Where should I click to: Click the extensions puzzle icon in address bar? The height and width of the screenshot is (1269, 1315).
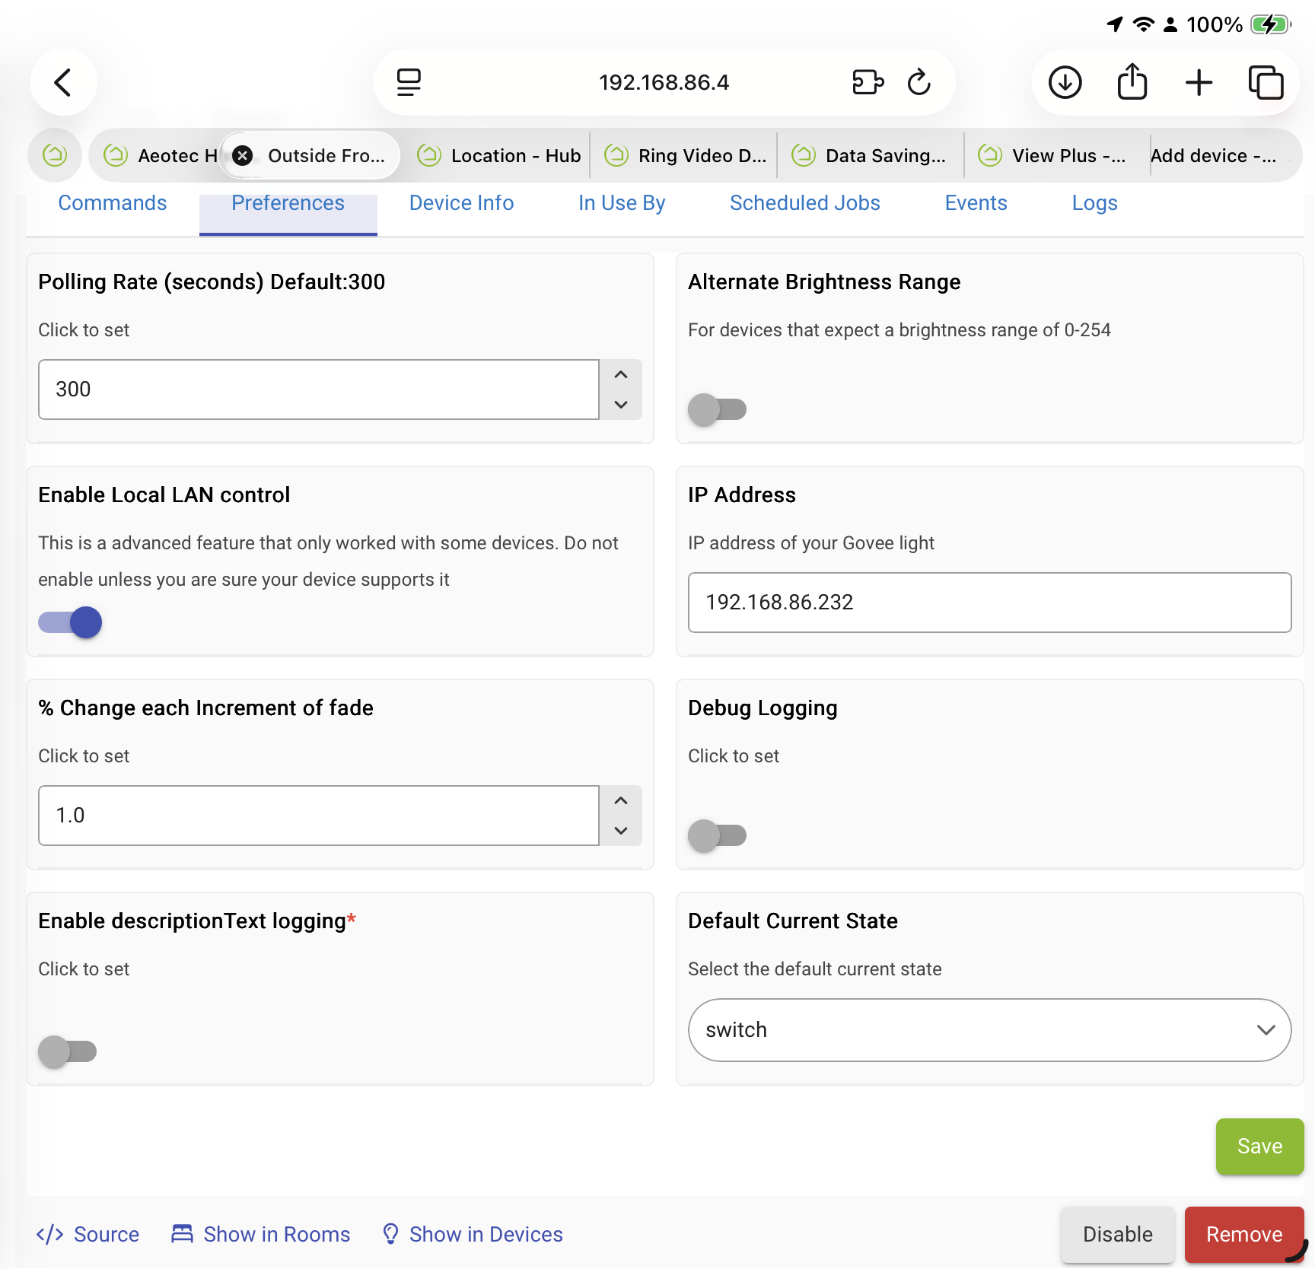click(868, 82)
